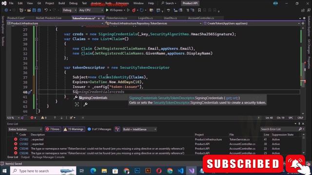Screen dimensions: 312x175
Task: Collapse the code block at line 29
Action: point(37,39)
